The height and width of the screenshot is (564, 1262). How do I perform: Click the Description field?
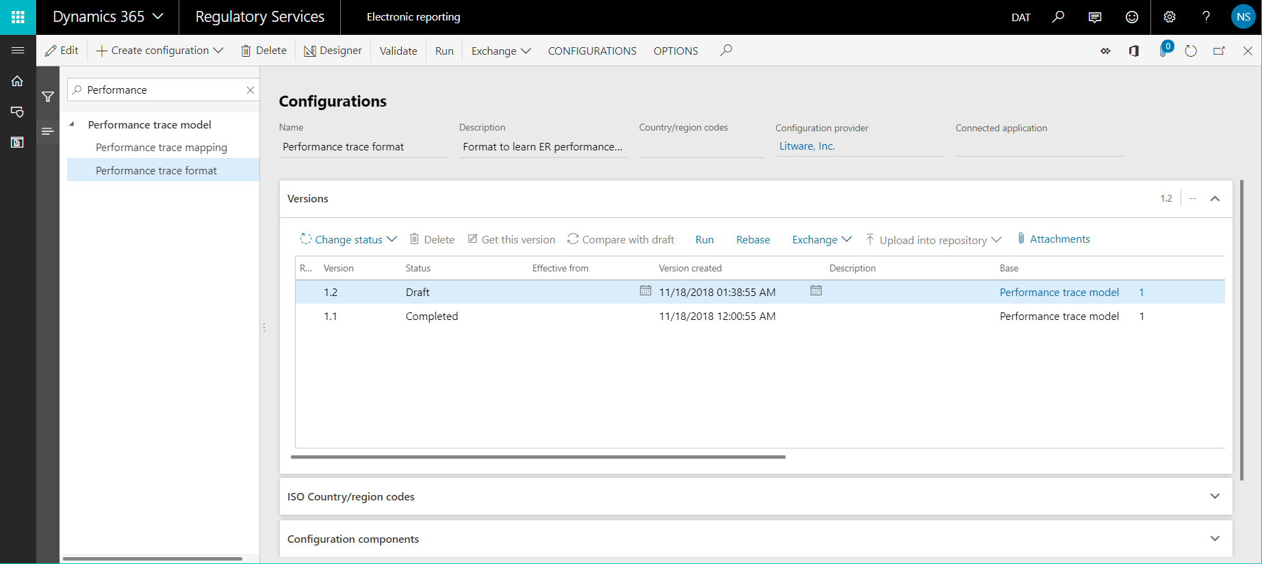[543, 146]
